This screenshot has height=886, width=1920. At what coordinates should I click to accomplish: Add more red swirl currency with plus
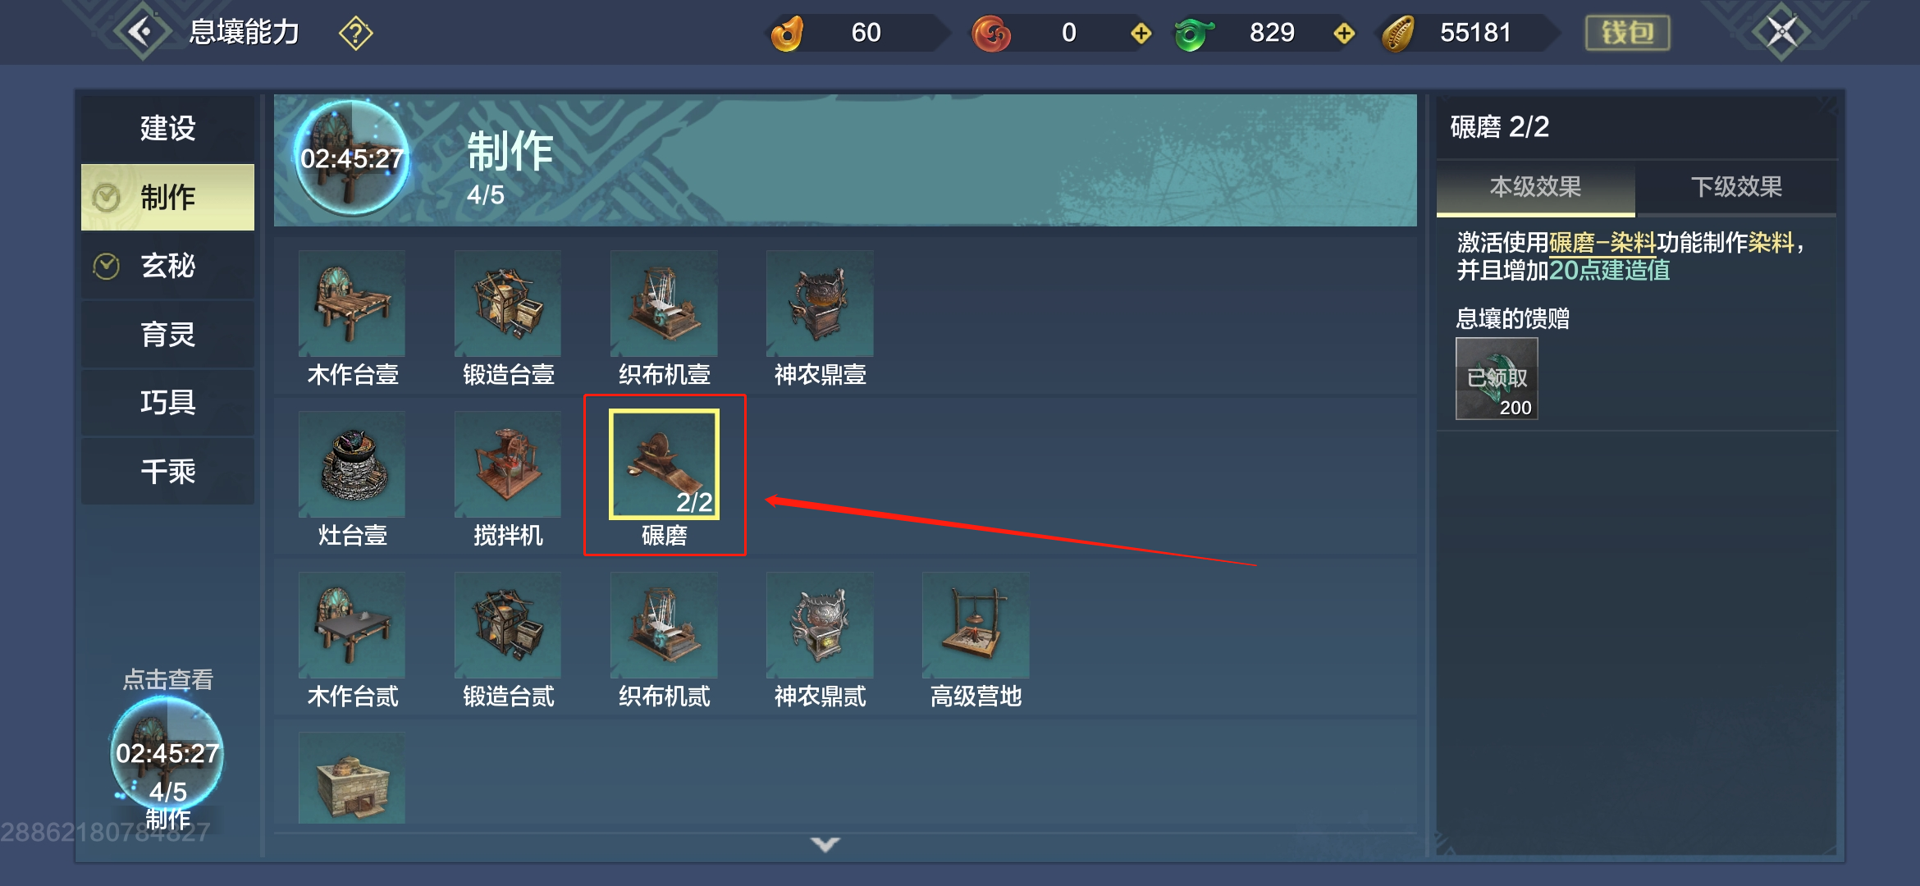coord(1141,34)
